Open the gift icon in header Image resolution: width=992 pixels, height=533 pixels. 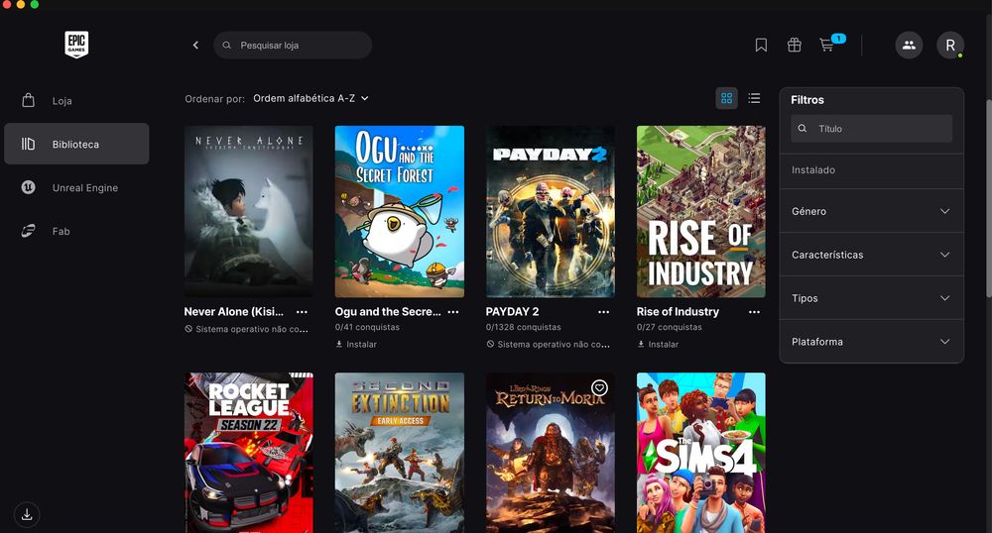click(x=794, y=45)
